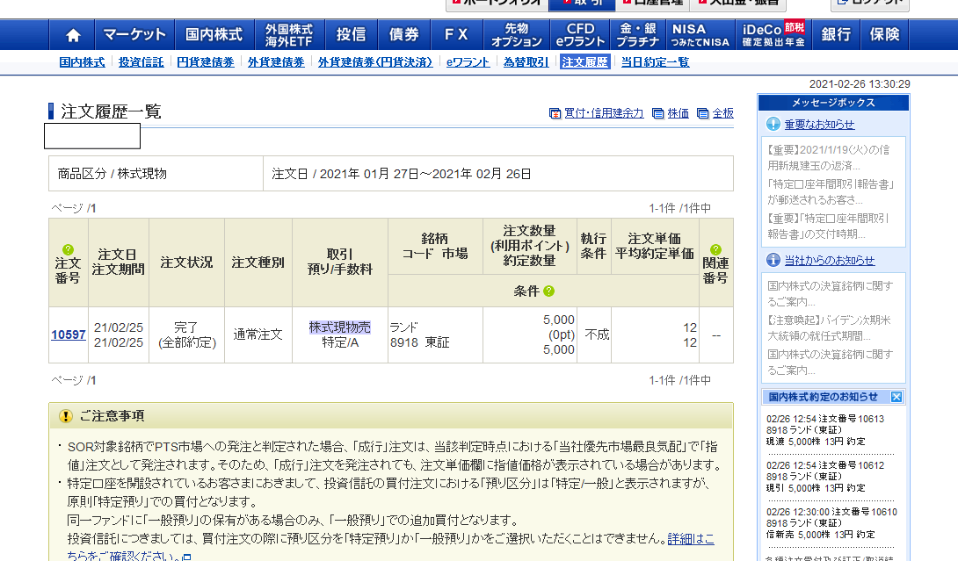Click the ログアウト button at top right
958x561 pixels.
[874, 2]
